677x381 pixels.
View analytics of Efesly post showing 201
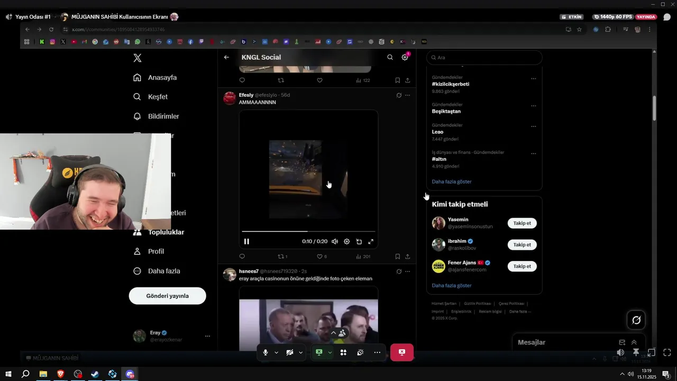click(363, 257)
